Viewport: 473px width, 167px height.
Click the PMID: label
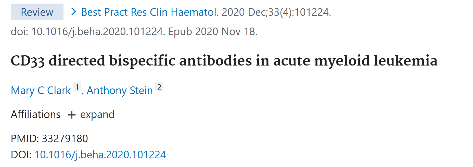pos(25,139)
